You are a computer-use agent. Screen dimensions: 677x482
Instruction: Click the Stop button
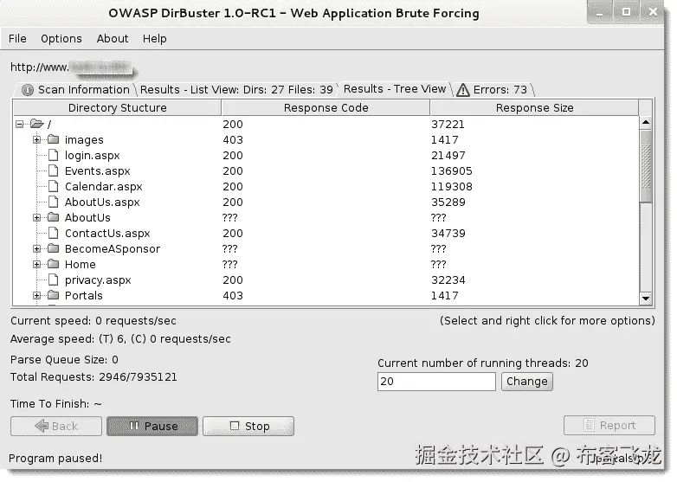pyautogui.click(x=248, y=427)
